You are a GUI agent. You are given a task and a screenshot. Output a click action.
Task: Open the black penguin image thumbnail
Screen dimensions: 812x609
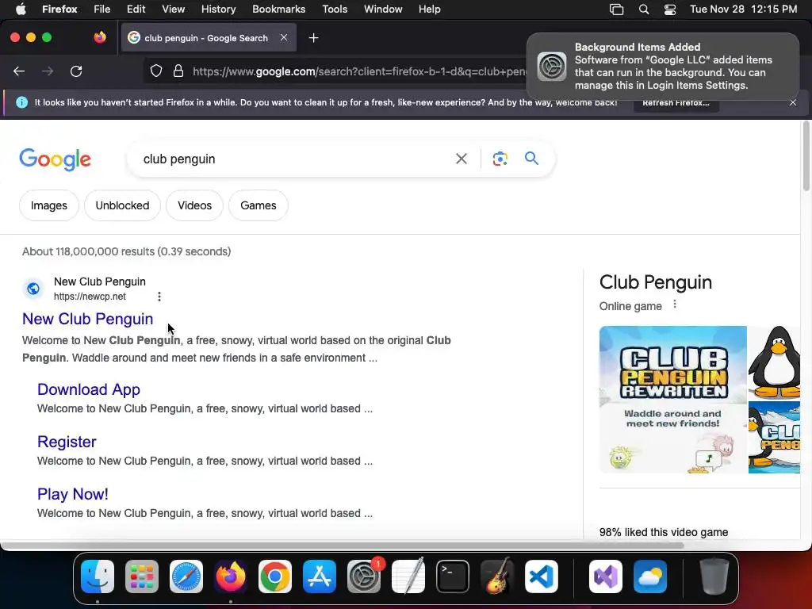[x=774, y=362]
